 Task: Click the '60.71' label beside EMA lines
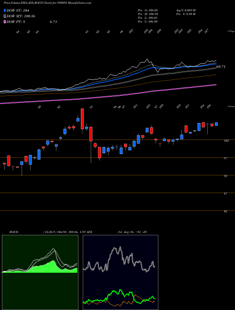pyautogui.click(x=221, y=67)
